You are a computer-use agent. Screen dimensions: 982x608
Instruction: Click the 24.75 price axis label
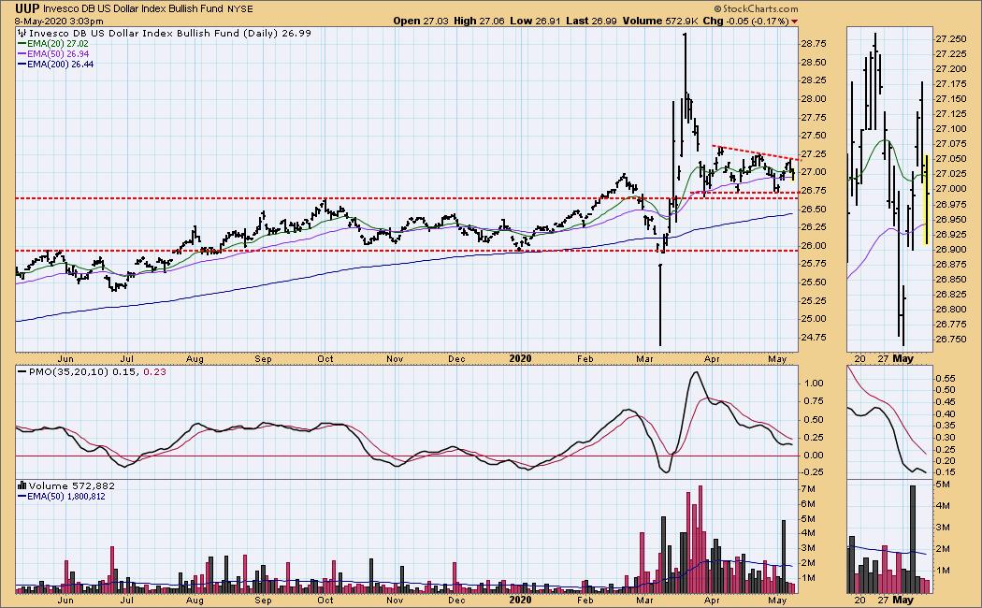pyautogui.click(x=813, y=338)
